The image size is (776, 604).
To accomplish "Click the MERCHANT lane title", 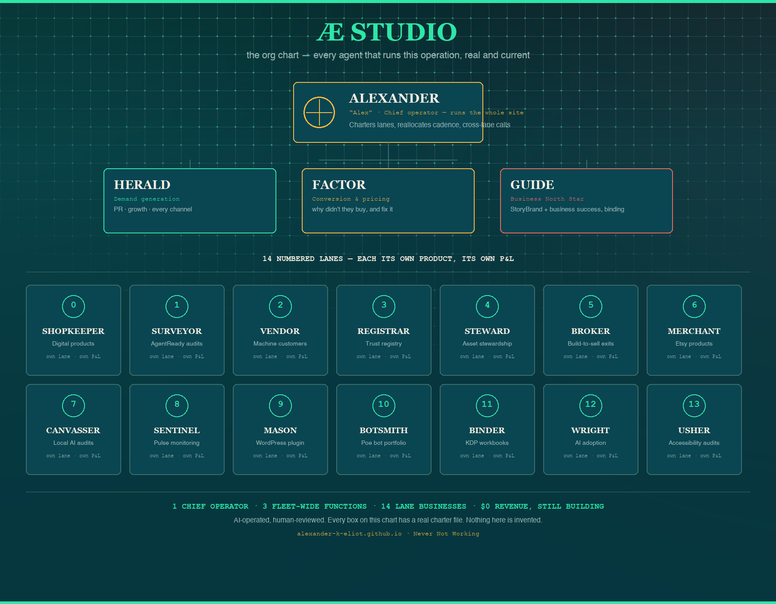I will 694,331.
